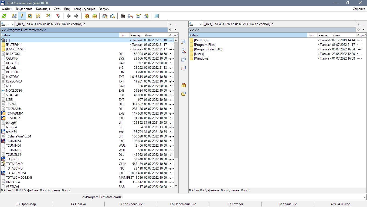Click F5 Копирование button
Viewport: 367px width, 207px height.
tap(131, 204)
